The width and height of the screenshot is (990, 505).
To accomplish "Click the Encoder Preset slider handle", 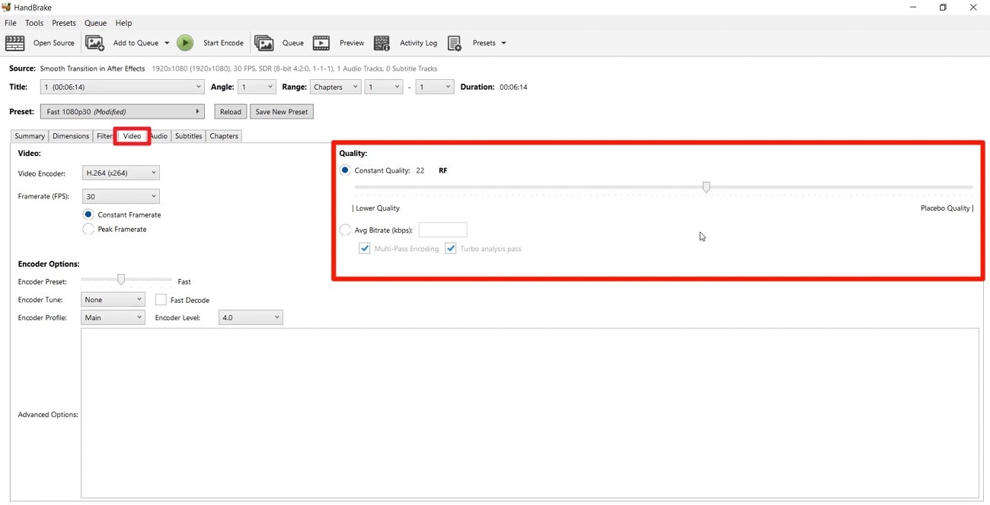I will (x=120, y=280).
